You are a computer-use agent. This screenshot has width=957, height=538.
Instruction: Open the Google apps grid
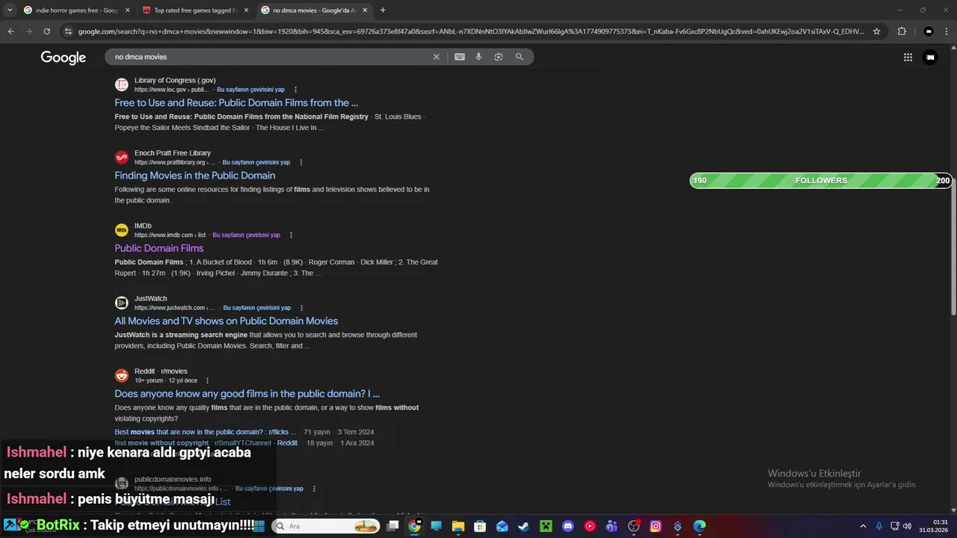(x=908, y=57)
